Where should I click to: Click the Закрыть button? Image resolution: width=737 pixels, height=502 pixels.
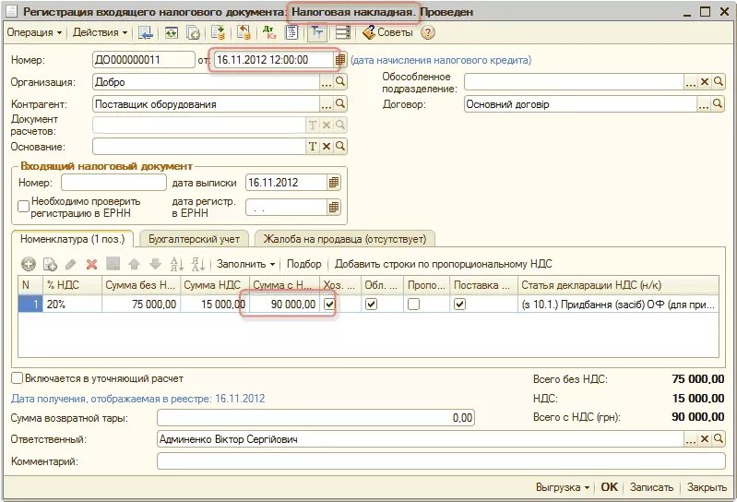(x=707, y=487)
